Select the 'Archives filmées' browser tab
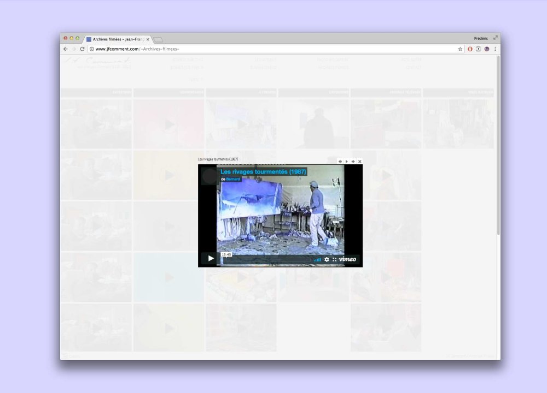547x393 pixels. pyautogui.click(x=118, y=39)
